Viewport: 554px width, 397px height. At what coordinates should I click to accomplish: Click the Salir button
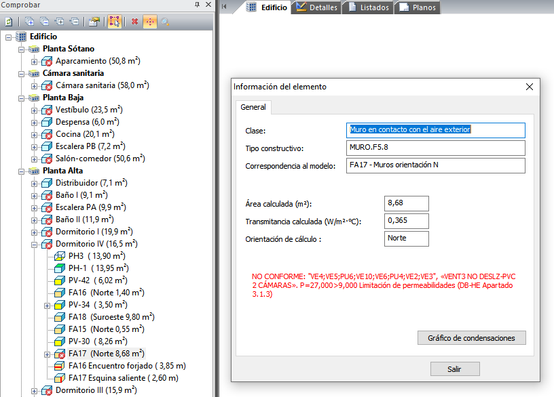coord(455,369)
